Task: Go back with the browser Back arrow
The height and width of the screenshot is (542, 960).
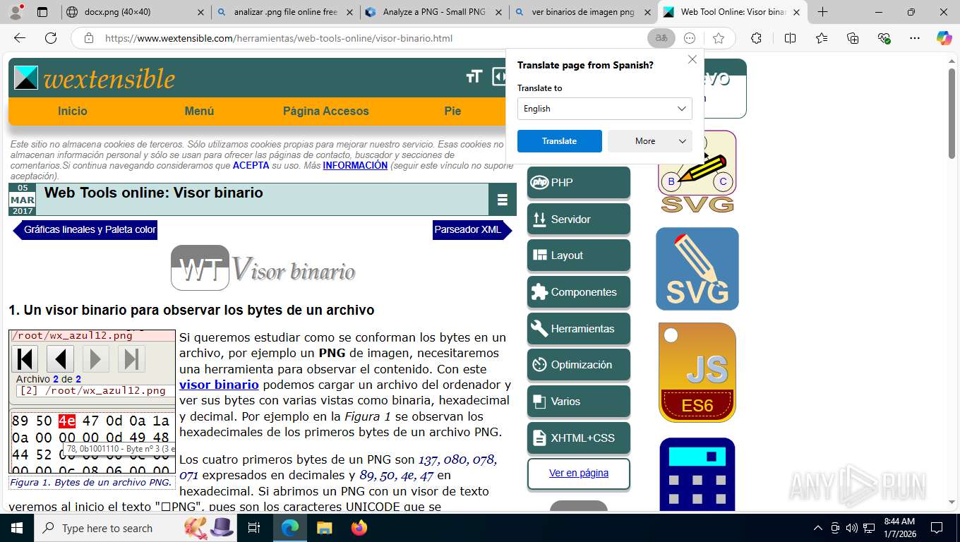Action: [x=20, y=38]
